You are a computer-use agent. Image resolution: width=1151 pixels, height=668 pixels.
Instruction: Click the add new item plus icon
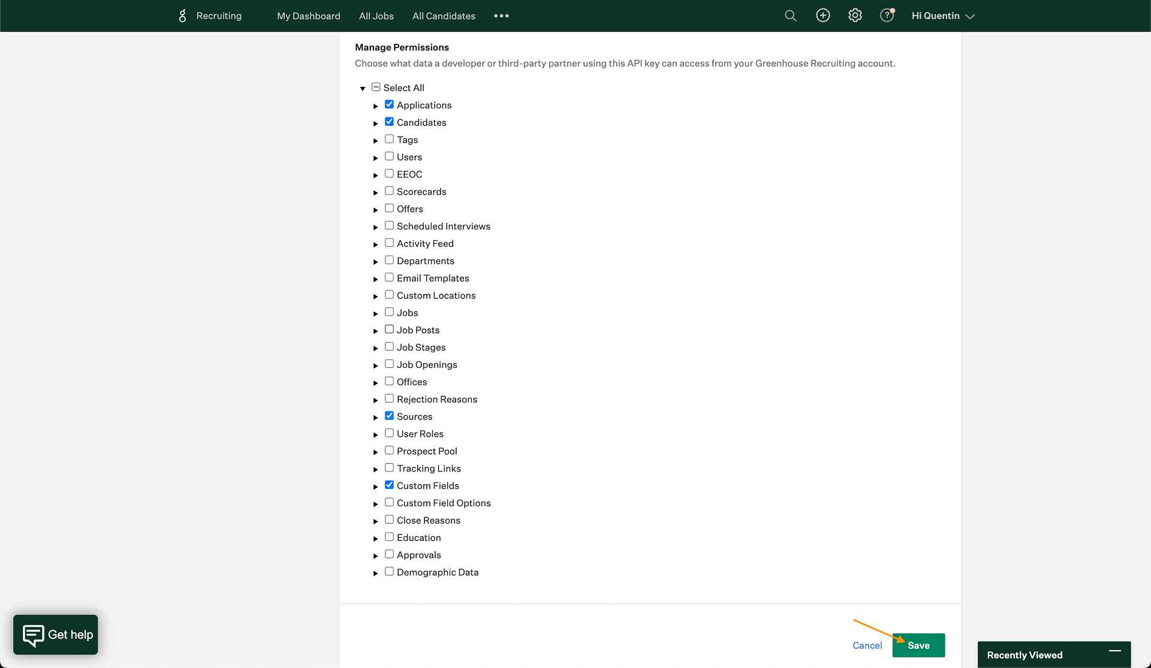click(x=823, y=16)
